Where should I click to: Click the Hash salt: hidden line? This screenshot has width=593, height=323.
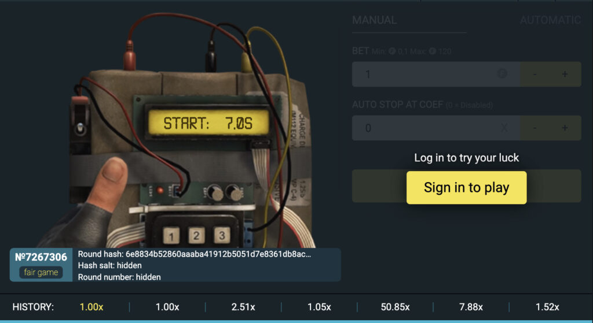click(x=109, y=265)
